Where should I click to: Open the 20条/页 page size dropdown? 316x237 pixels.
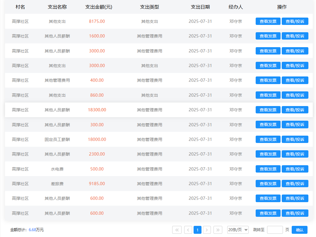(238, 230)
